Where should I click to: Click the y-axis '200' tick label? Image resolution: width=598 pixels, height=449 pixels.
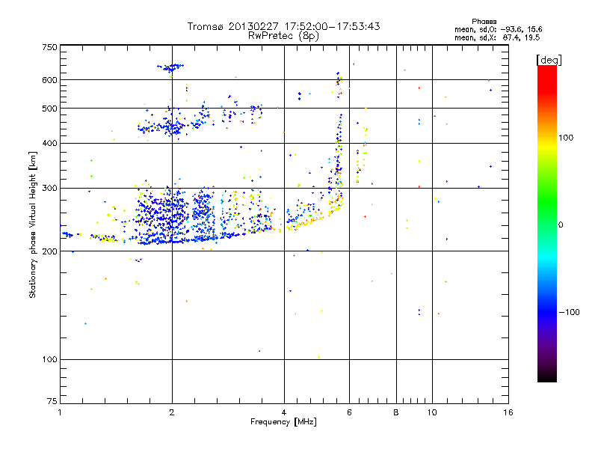coord(50,251)
